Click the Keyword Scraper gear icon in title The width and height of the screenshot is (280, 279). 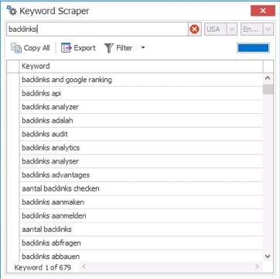click(12, 11)
